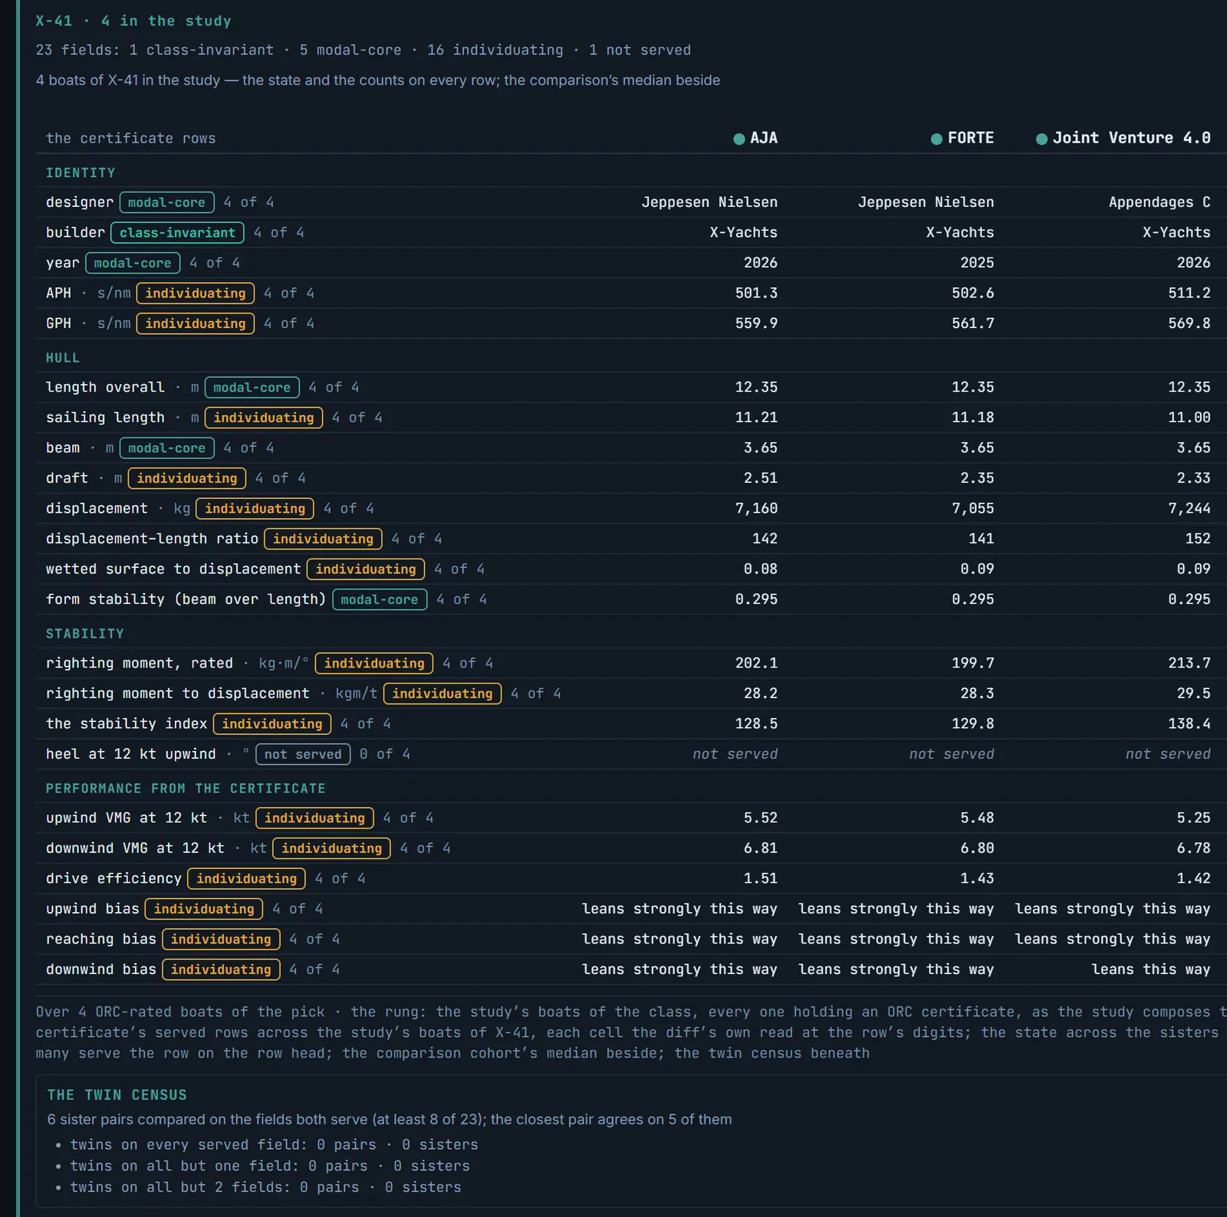Screen dimensions: 1227x1217
Task: Click the 'upwind bias' row label
Action: 93,909
